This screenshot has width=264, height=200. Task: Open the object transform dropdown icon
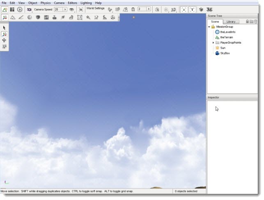[x=174, y=10]
